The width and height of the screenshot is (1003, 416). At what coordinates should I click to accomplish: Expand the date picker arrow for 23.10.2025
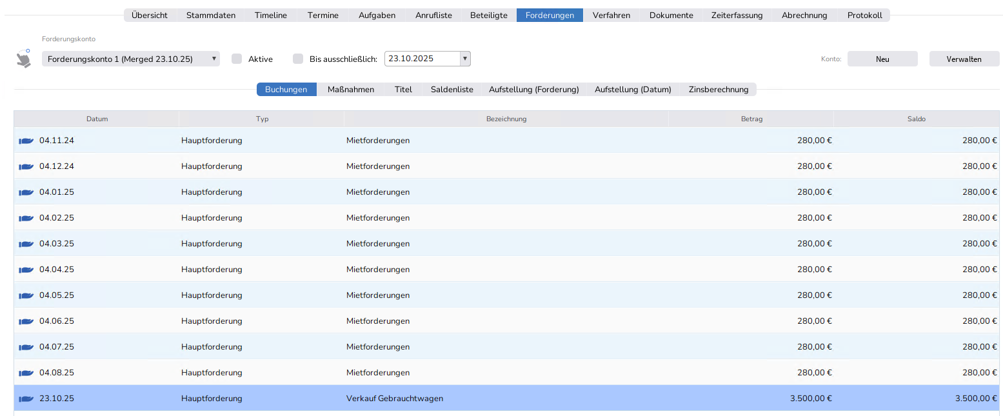pos(464,59)
